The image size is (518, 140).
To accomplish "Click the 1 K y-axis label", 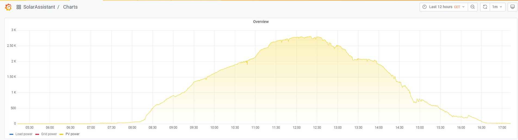I will [x=14, y=92].
